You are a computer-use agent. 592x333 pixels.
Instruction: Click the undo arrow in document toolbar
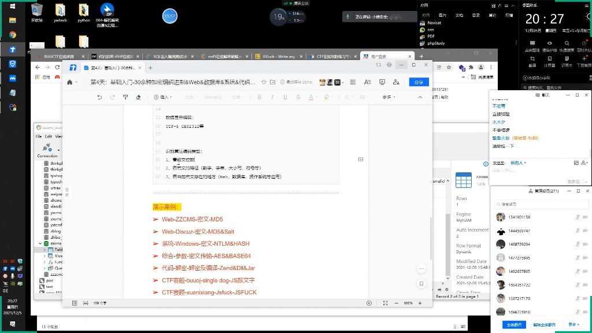point(99,97)
